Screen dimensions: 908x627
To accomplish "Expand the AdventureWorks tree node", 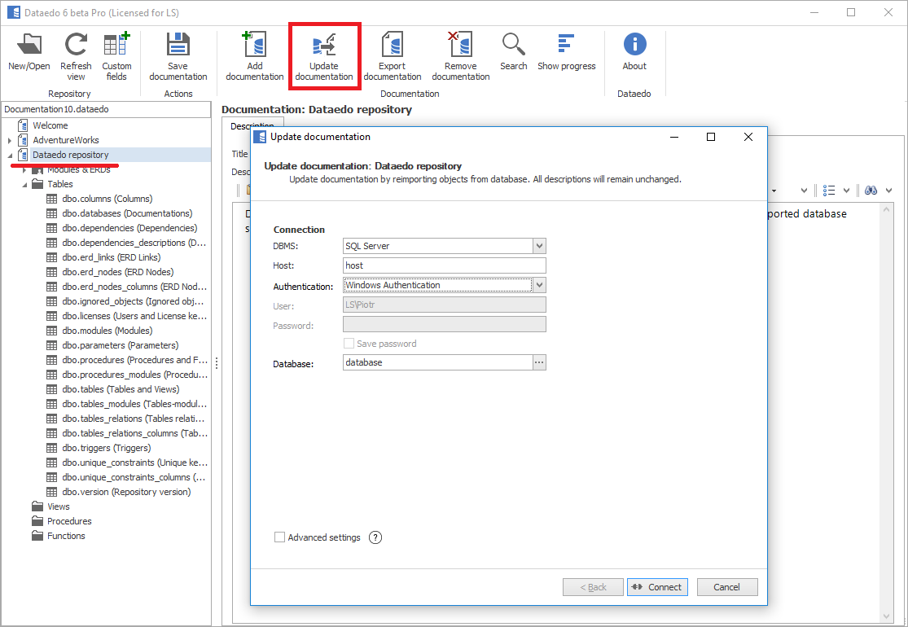I will pyautogui.click(x=10, y=141).
